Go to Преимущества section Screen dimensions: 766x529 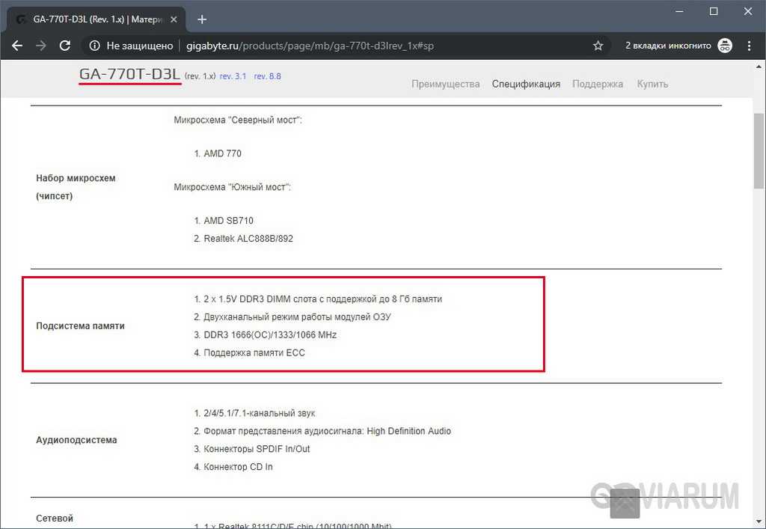[x=445, y=84]
